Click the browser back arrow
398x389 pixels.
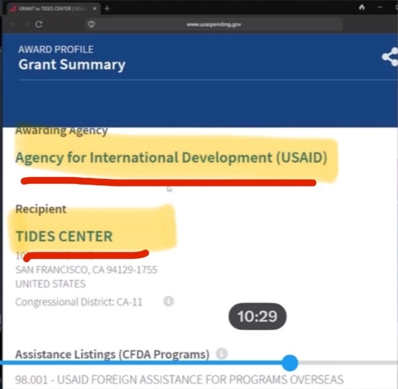tap(14, 25)
